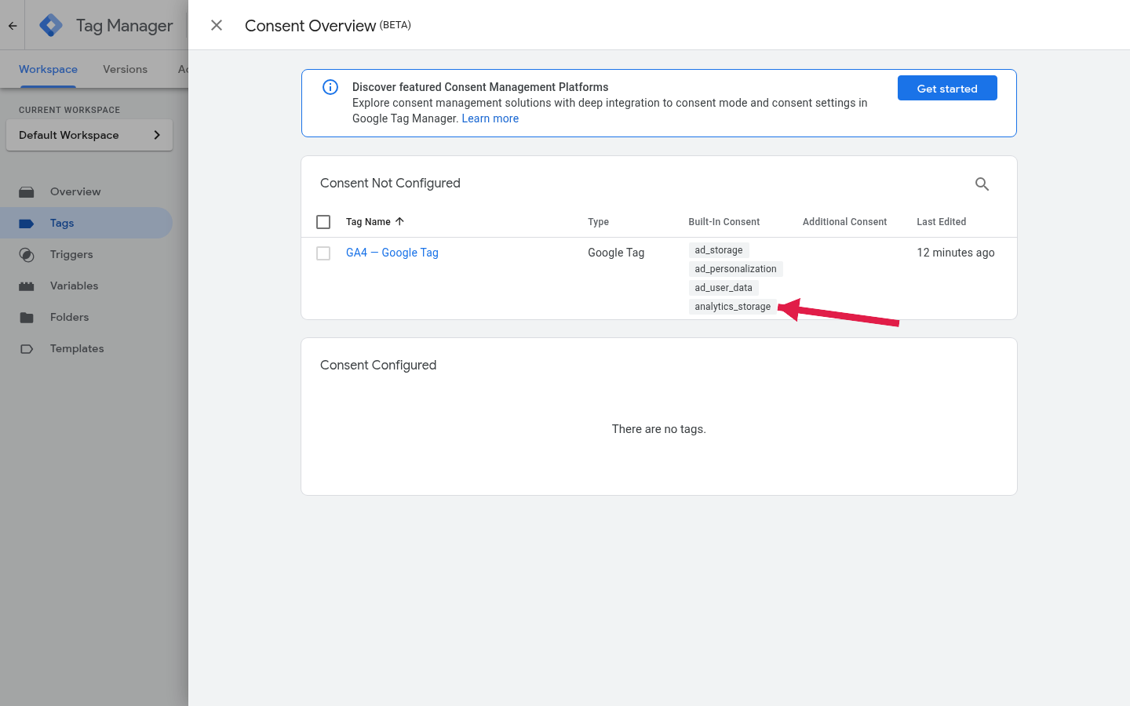Click the sort arrow beside Tag Name
Screen dimensions: 1130x706
(x=399, y=221)
